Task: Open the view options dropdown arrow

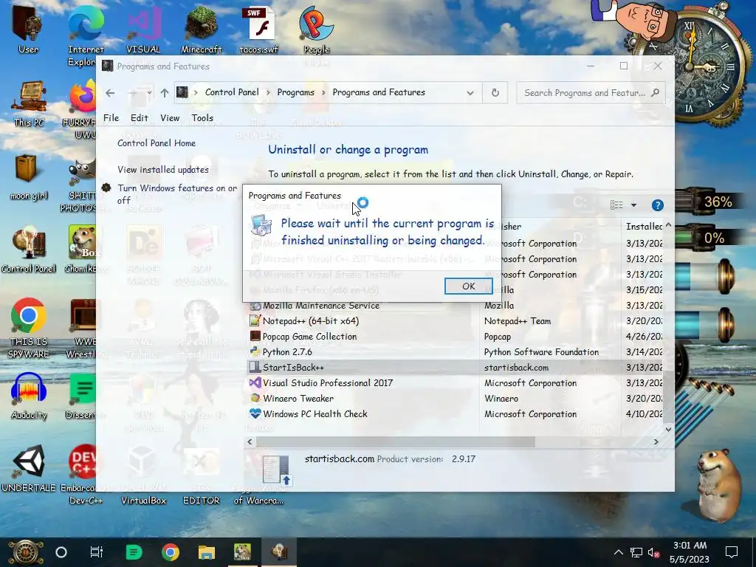Action: coord(633,205)
